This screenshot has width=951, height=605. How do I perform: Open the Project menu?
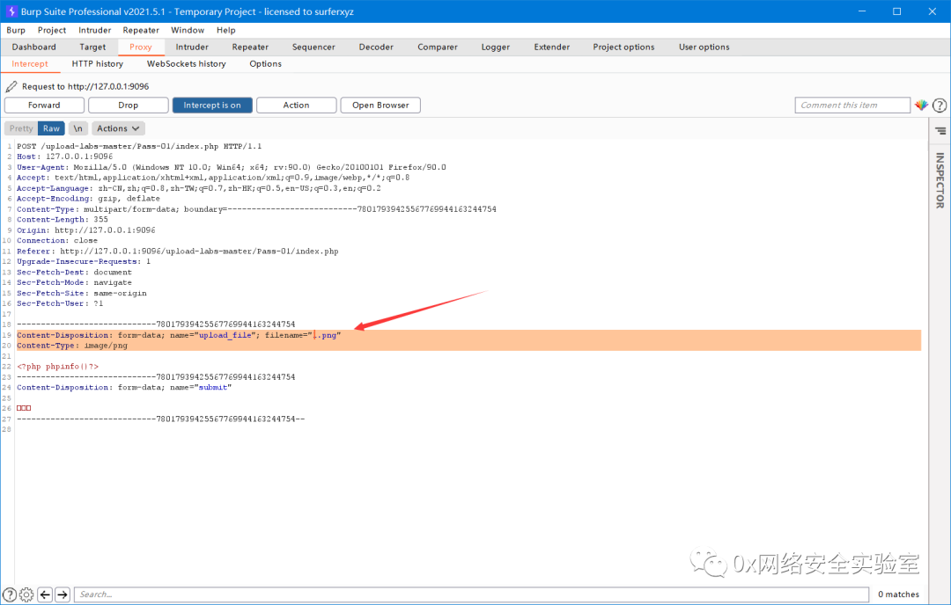coord(52,30)
